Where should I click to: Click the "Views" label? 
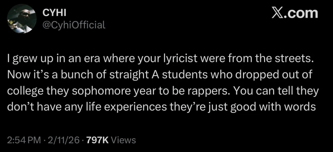click(x=123, y=140)
